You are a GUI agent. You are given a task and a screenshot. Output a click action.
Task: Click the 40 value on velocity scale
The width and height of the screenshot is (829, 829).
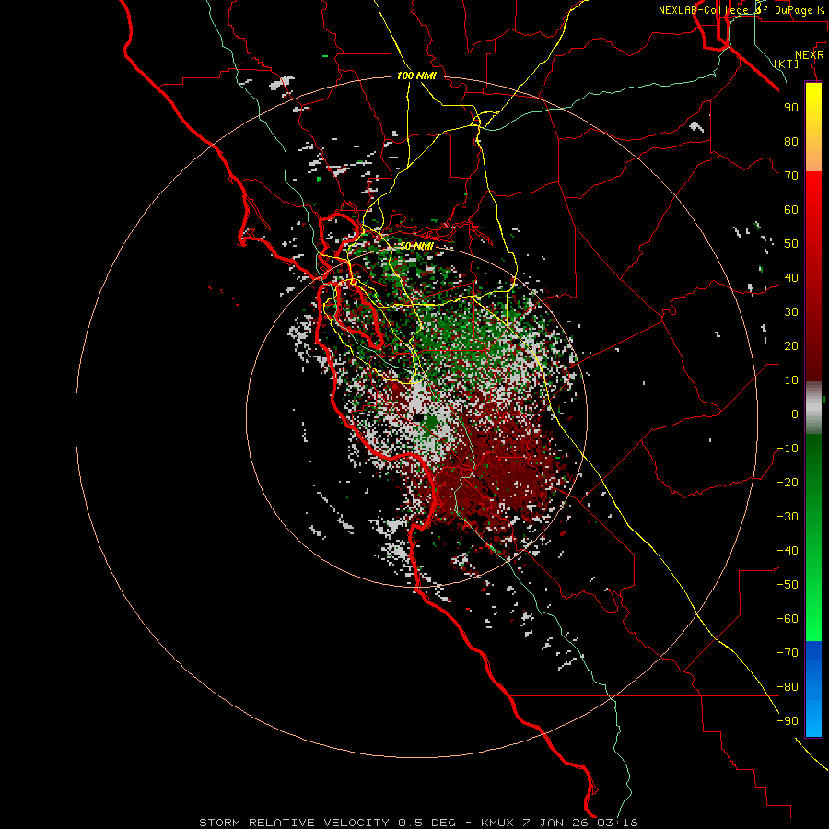point(791,278)
